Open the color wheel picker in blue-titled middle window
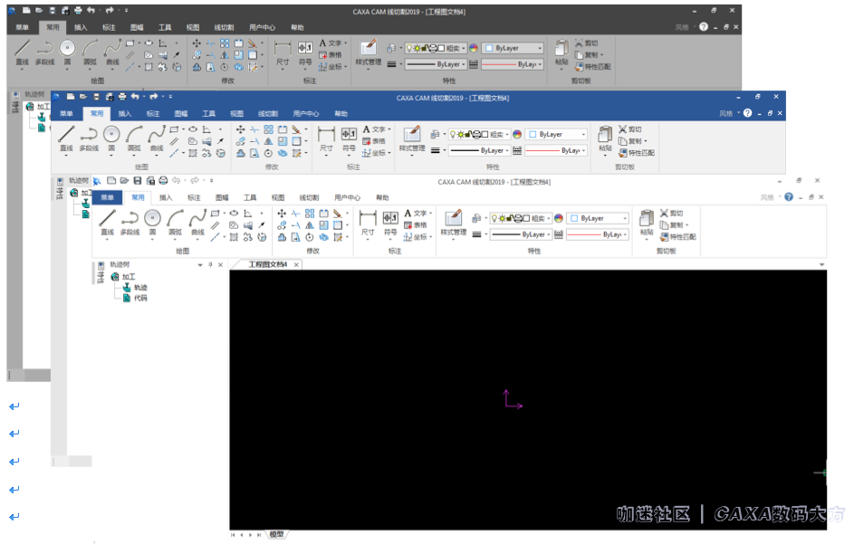 coord(517,135)
